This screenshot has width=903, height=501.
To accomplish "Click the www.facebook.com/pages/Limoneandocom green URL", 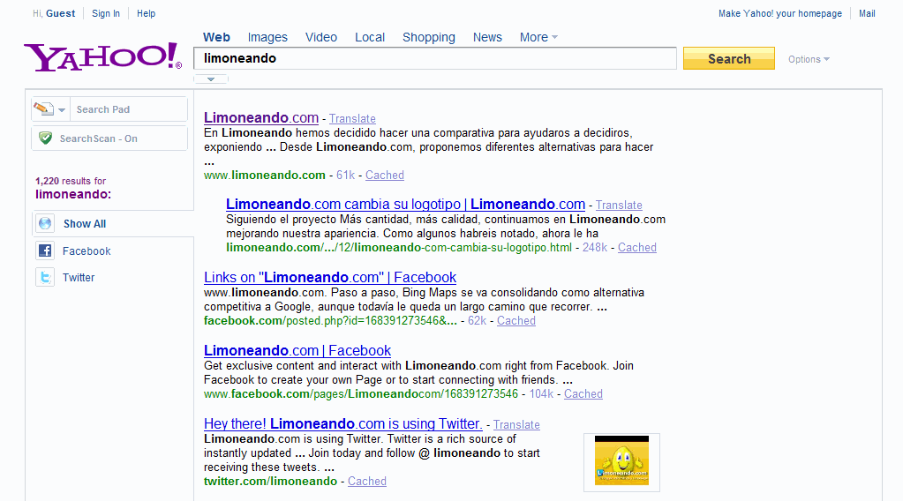I will coord(361,394).
